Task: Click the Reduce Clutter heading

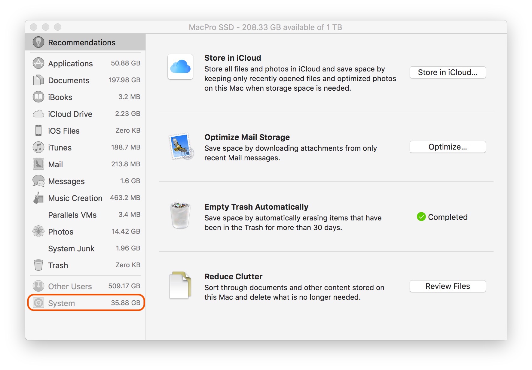Action: 233,276
